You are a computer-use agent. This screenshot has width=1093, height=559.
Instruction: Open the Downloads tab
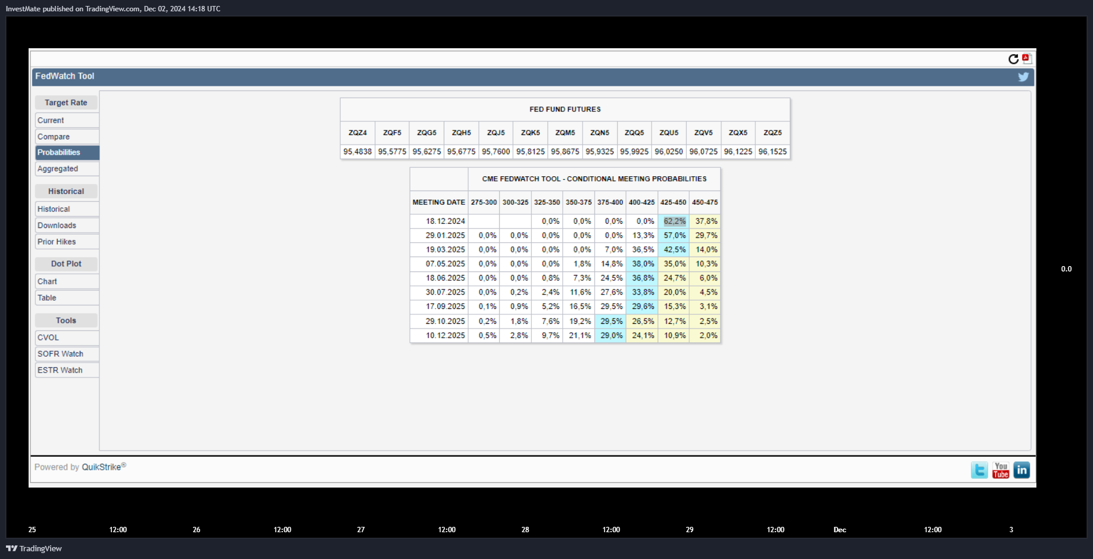(67, 225)
